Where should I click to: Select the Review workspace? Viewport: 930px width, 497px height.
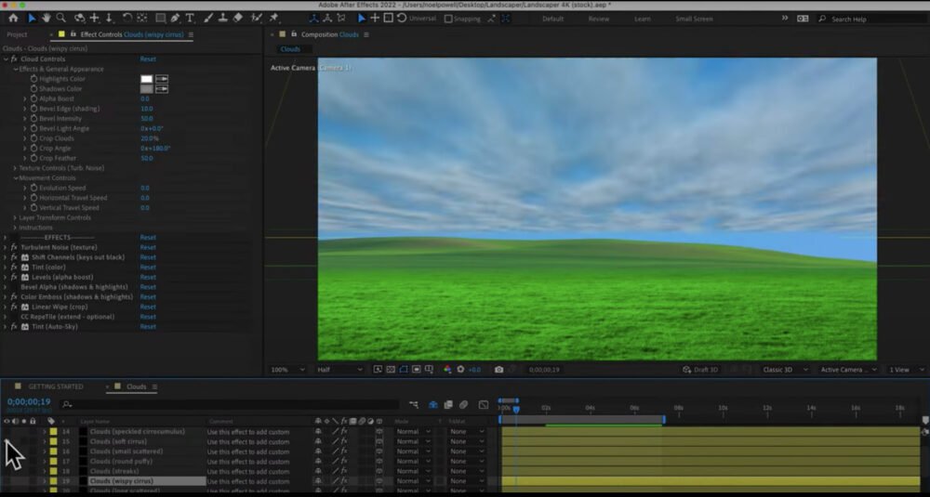coord(598,19)
